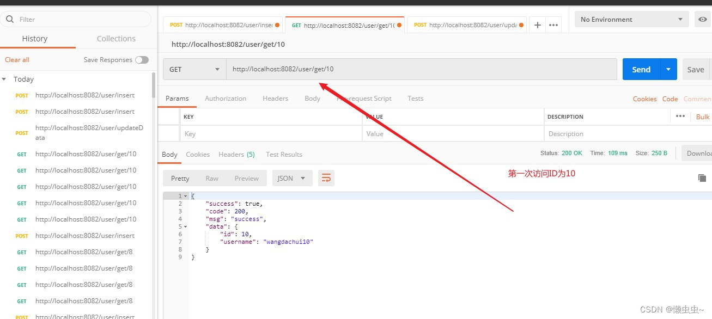Collapse JSON line 1 fold arrow
This screenshot has width=712, height=319.
(186, 196)
